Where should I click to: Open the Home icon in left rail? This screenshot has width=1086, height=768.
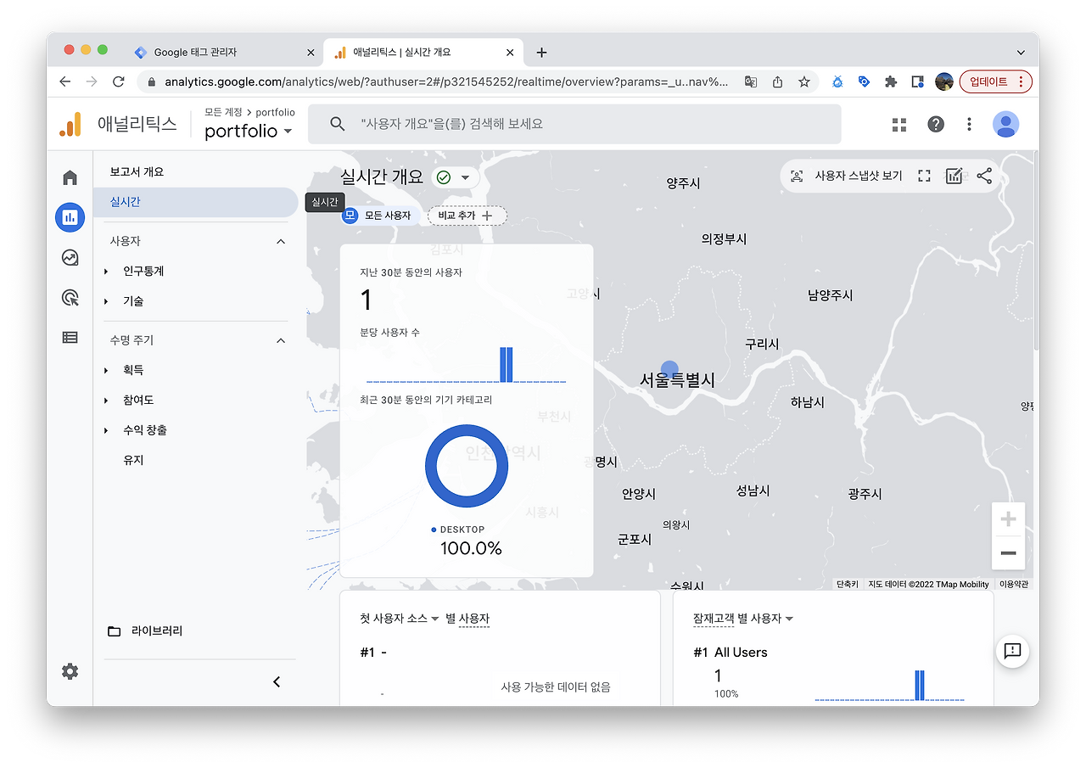pos(70,177)
